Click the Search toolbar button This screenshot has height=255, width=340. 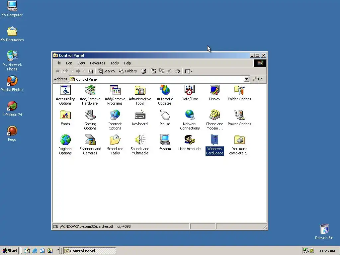point(106,71)
